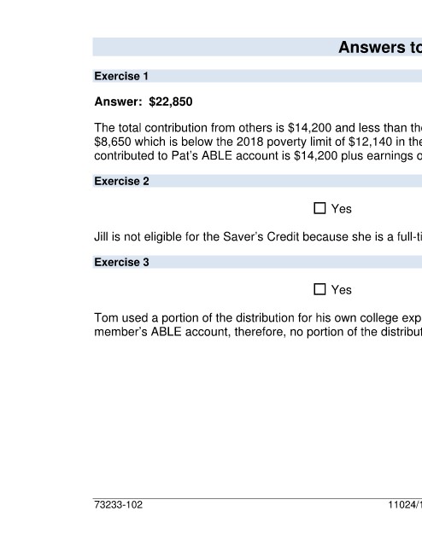Screen dimensions: 422x546
Task: Click the Exercise 3 section heading
Action: tap(121, 262)
